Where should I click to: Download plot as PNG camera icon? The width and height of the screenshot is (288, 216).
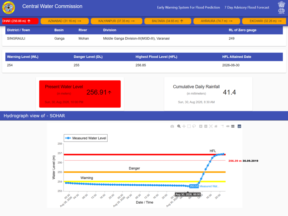[172, 126]
